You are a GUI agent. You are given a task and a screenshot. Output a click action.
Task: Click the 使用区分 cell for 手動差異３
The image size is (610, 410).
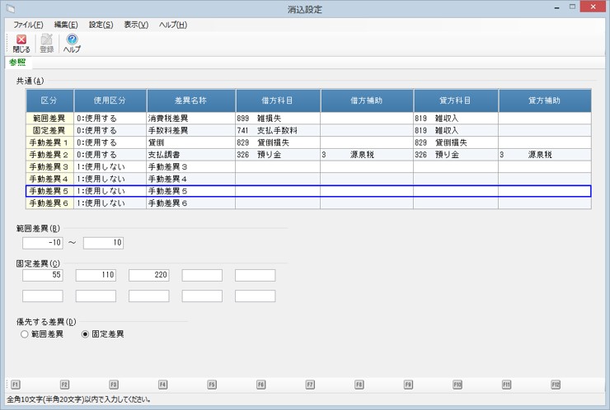(x=110, y=167)
